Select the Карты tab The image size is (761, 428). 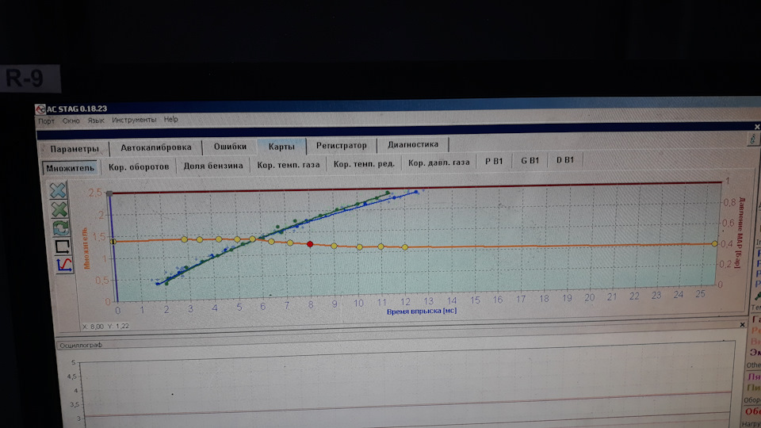tap(281, 146)
